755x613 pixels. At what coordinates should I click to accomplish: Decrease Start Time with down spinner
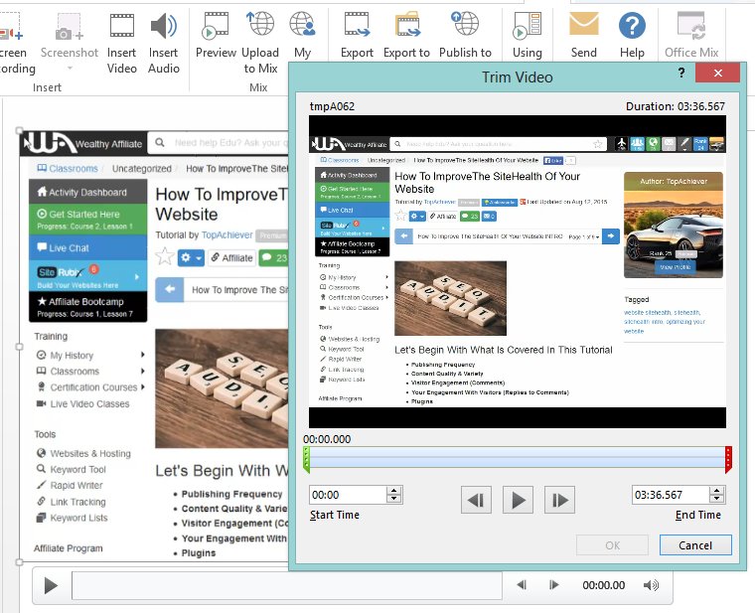[394, 499]
